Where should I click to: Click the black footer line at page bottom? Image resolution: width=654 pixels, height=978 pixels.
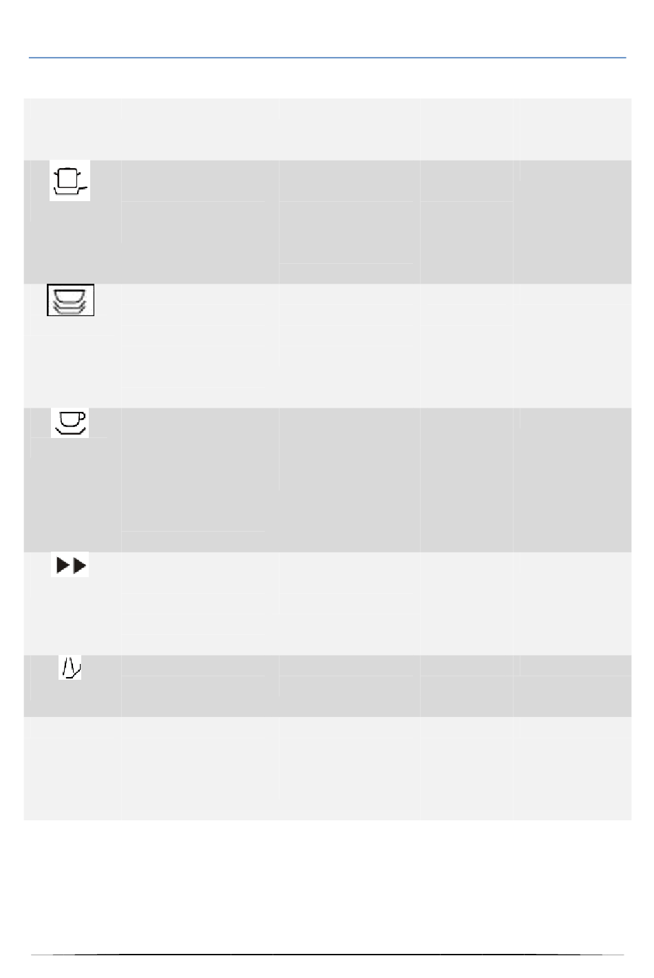327,955
